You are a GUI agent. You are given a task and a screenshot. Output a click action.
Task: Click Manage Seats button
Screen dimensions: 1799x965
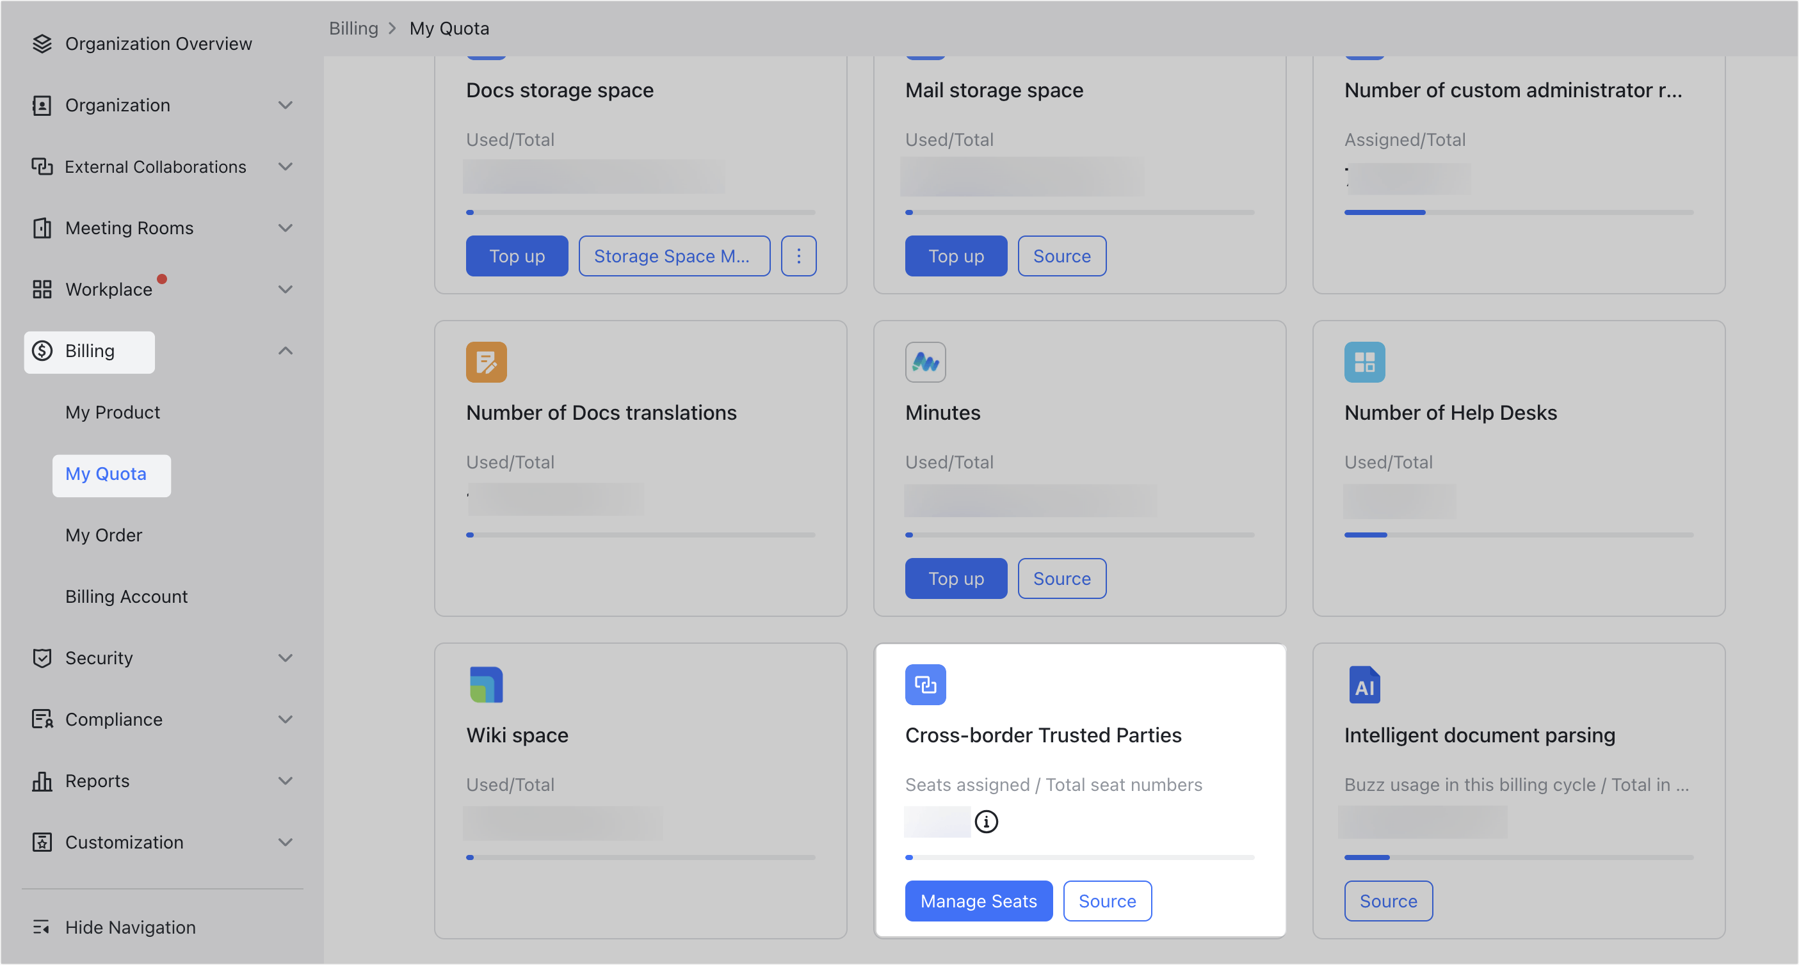coord(978,902)
